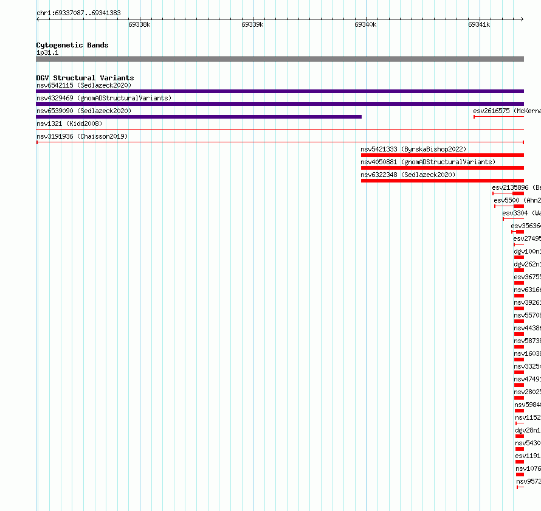Click the DGV Structural Variants track title
Image resolution: width=541 pixels, height=511 pixels.
coord(85,78)
